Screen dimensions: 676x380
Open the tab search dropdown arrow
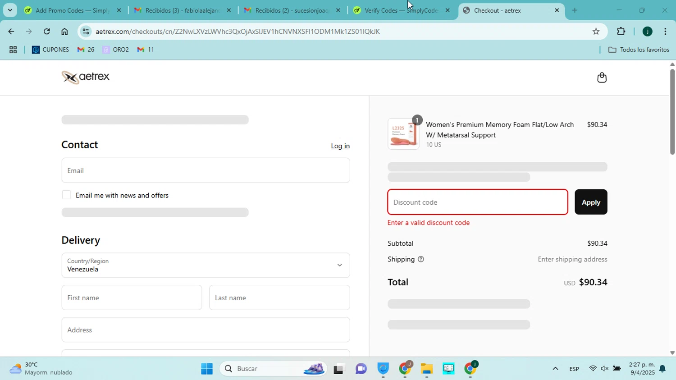10,10
